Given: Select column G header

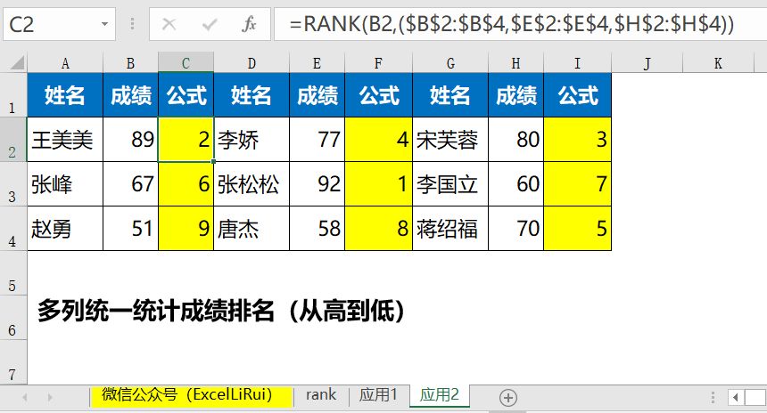Looking at the screenshot, I should click(450, 63).
